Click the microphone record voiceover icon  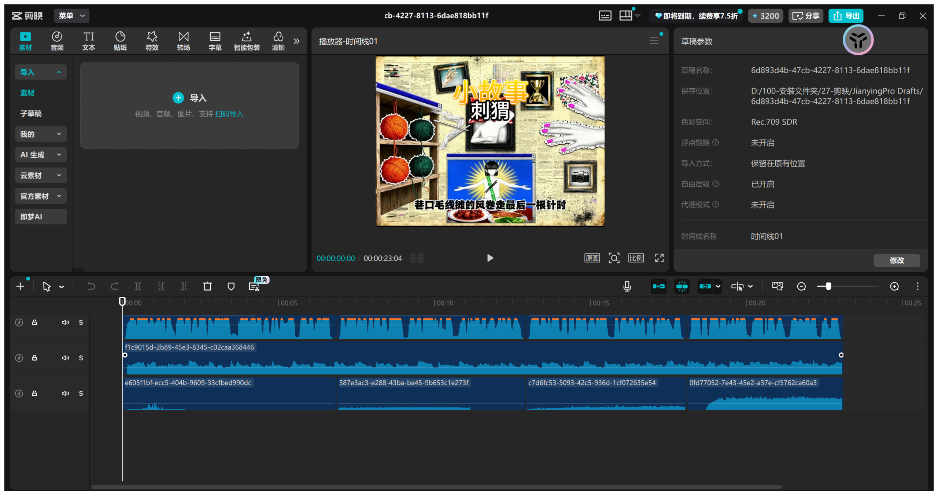(x=627, y=287)
